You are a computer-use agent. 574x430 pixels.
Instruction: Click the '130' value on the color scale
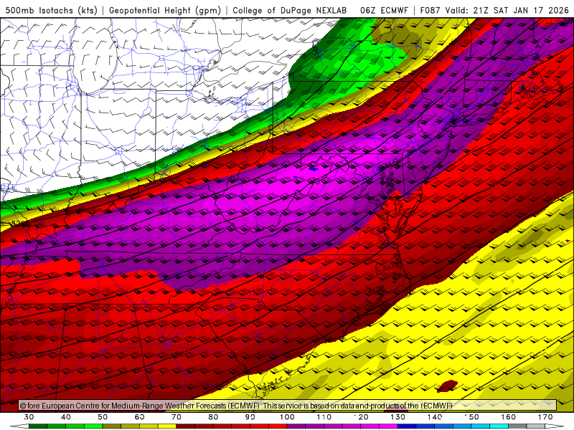[398, 417]
